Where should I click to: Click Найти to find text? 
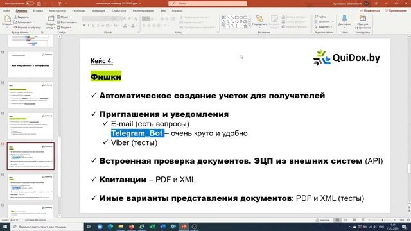[x=320, y=17]
